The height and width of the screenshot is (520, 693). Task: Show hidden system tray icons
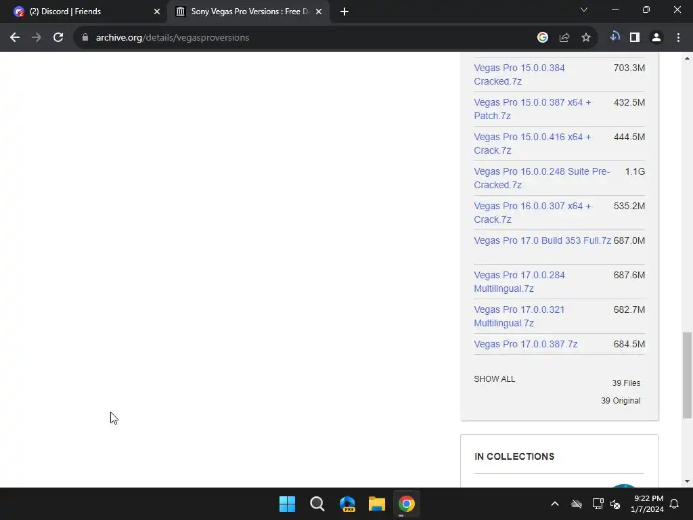(x=555, y=504)
